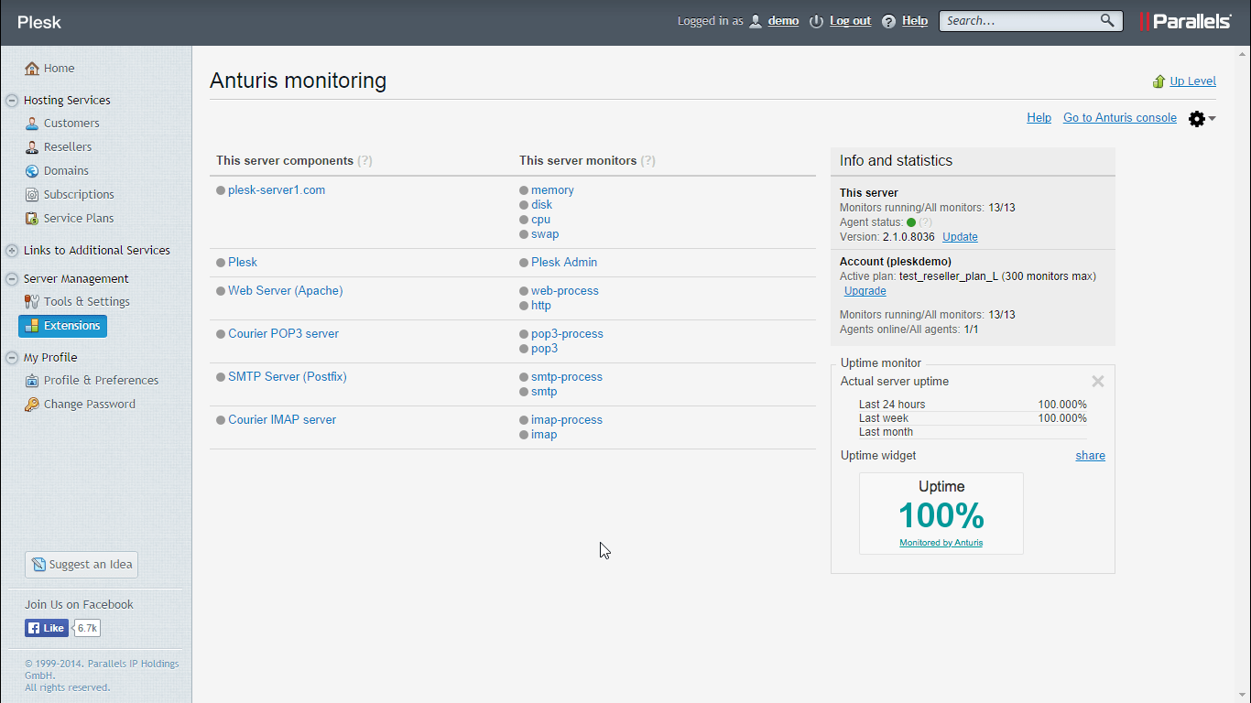Click the Domains globe icon
This screenshot has width=1251, height=703.
click(x=32, y=171)
